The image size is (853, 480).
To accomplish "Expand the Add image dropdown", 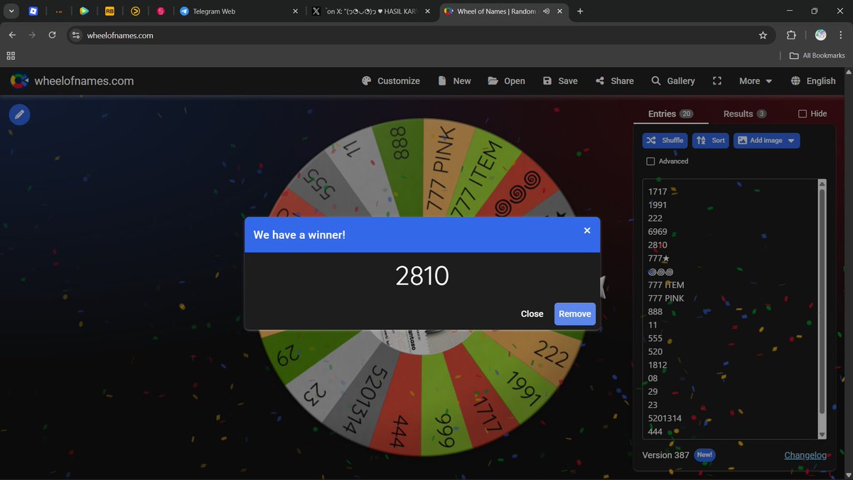I will pos(766,140).
